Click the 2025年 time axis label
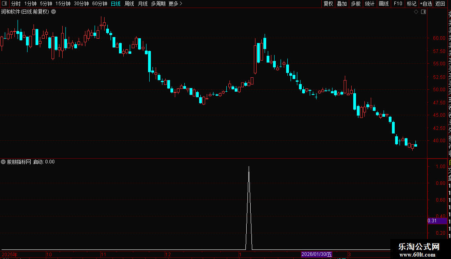The image size is (451, 259). tap(10, 254)
